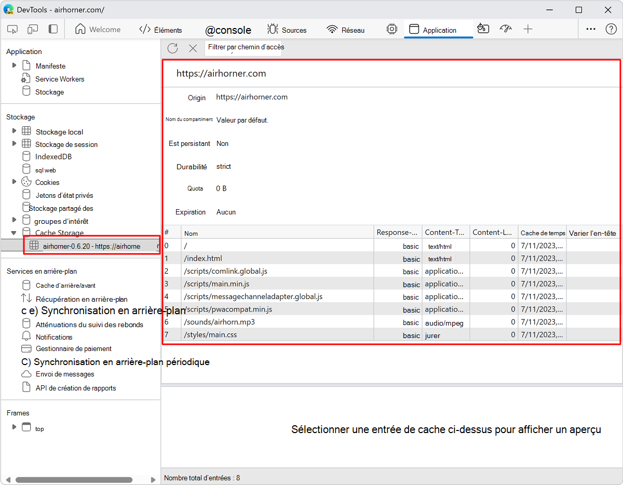Toggle the sidebar dock icon
Image resolution: width=623 pixels, height=485 pixels.
coord(53,30)
